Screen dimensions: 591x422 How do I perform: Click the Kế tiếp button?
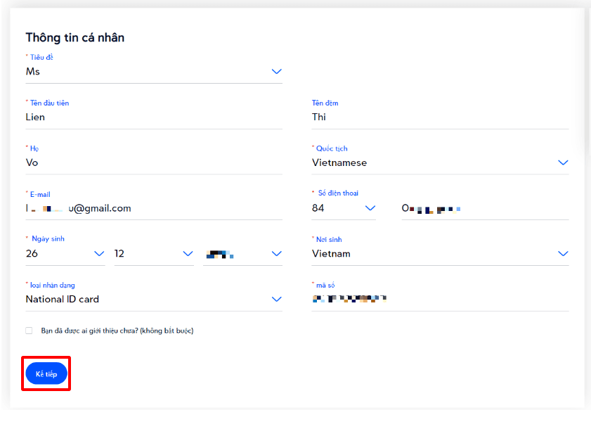click(x=46, y=373)
